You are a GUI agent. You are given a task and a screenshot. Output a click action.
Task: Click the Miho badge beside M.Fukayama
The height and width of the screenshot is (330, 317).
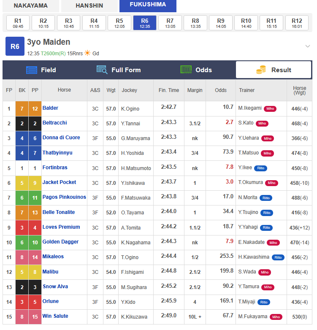(276, 317)
